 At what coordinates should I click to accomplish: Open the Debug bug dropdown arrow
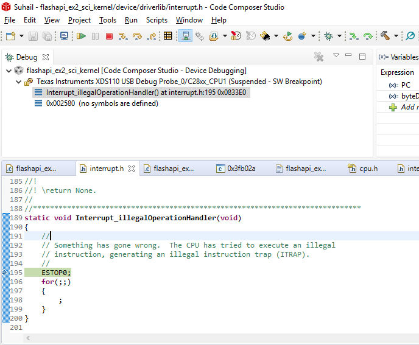339,36
